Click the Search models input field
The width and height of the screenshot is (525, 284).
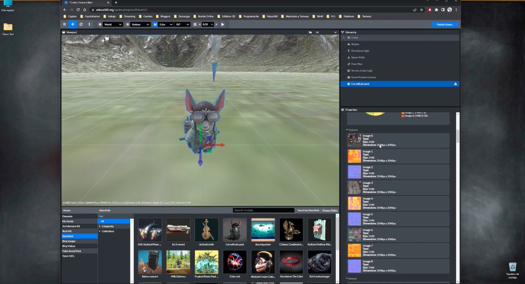263,210
